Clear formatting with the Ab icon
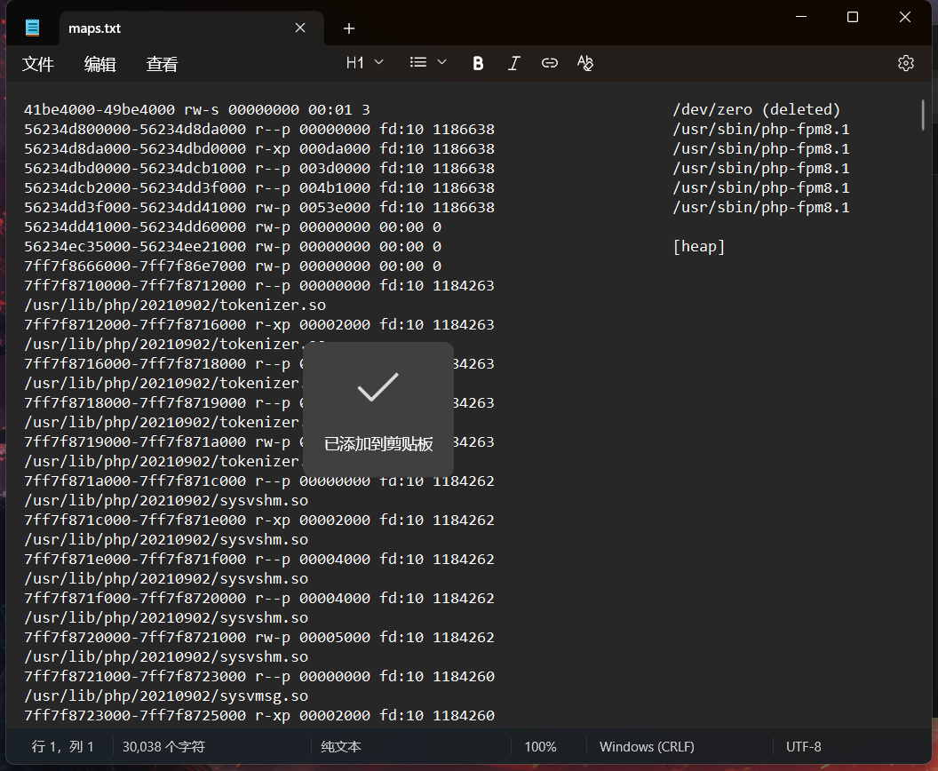The width and height of the screenshot is (938, 771). pyautogui.click(x=585, y=63)
